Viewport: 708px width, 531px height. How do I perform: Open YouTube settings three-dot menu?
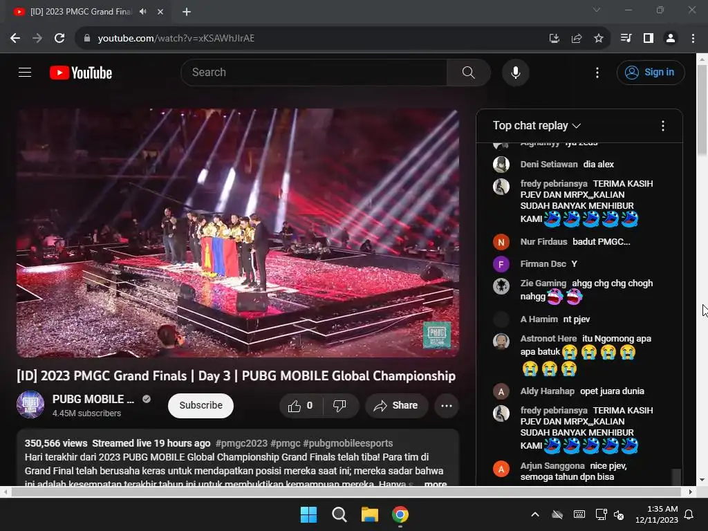597,73
